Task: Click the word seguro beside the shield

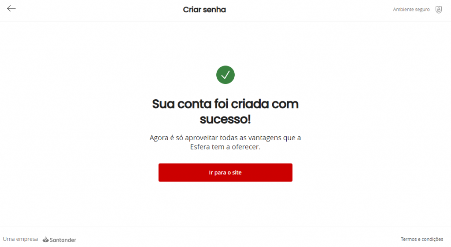Action: [421, 10]
